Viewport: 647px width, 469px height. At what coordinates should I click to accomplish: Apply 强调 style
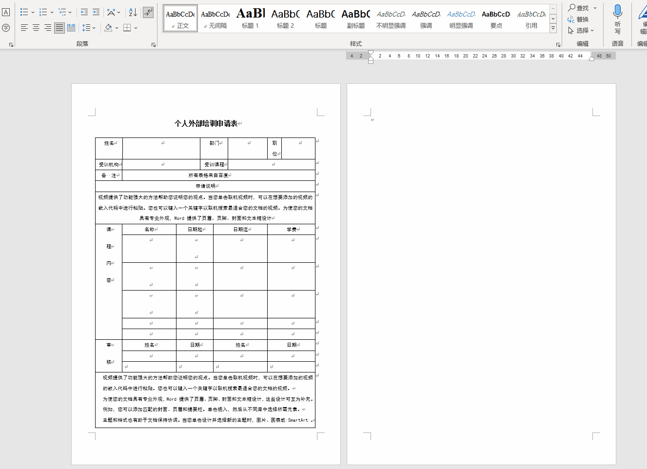click(x=426, y=19)
